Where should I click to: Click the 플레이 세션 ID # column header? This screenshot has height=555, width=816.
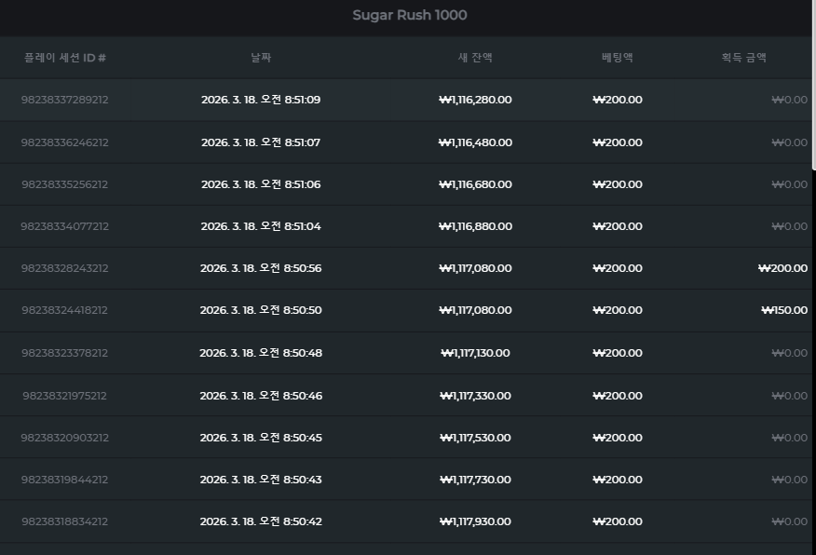point(65,57)
